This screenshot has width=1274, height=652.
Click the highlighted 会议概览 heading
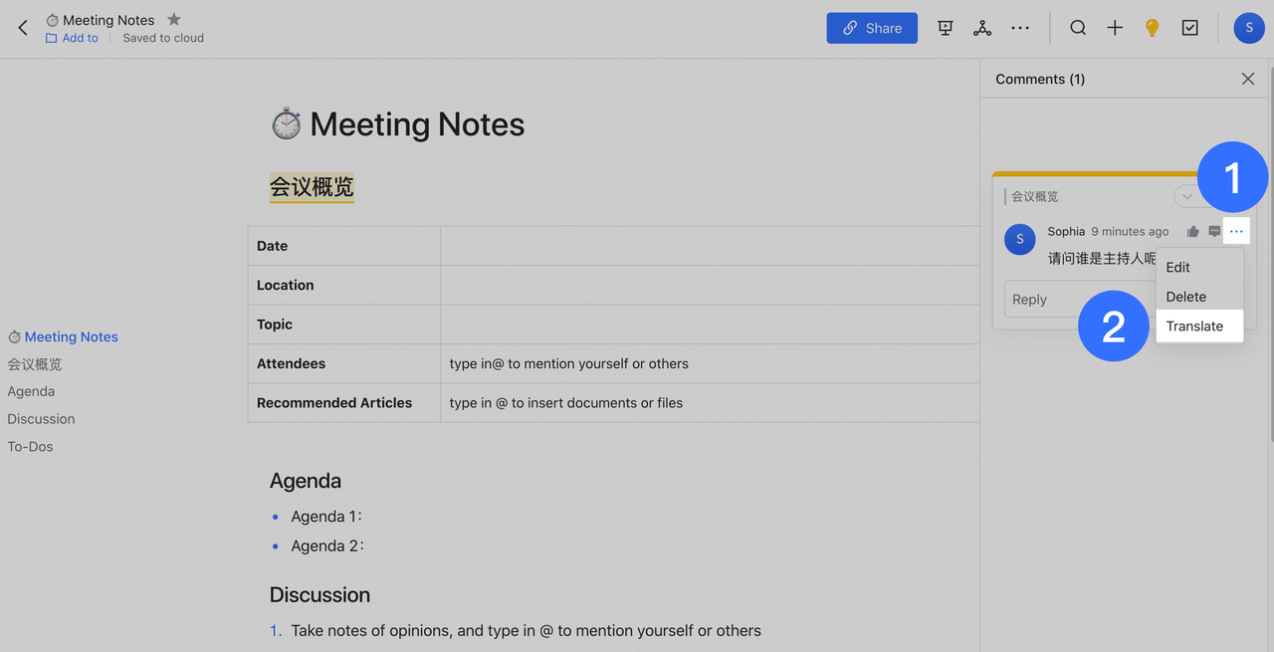[x=312, y=187]
